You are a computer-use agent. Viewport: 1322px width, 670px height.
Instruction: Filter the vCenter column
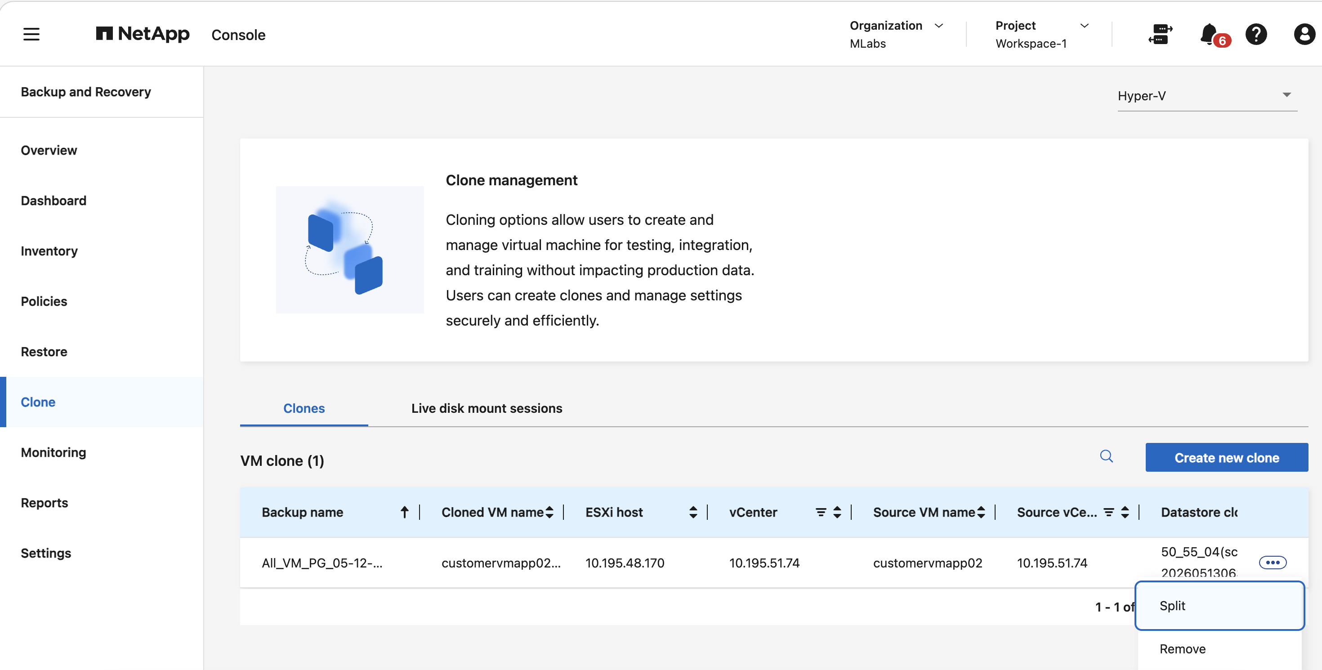pyautogui.click(x=821, y=512)
